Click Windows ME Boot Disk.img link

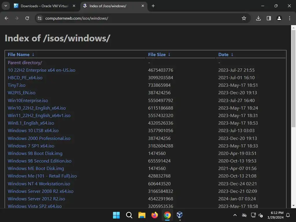36,169
